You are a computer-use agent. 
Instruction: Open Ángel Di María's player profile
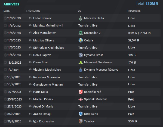(43, 106)
